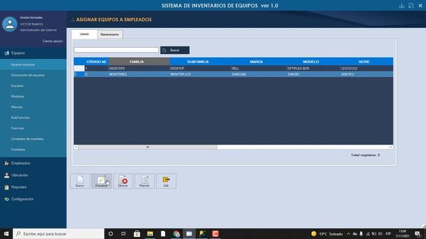Image resolution: width=426 pixels, height=239 pixels.
Task: Sort by MARCA column header
Action: point(259,62)
